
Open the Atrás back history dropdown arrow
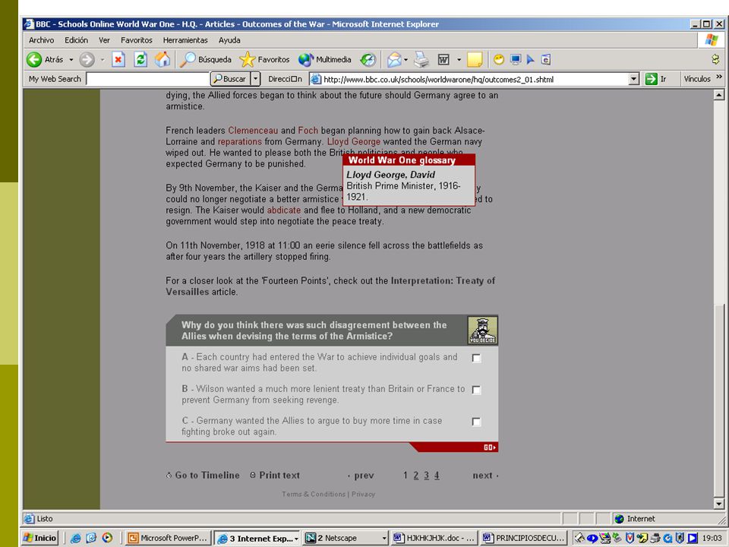(x=71, y=59)
